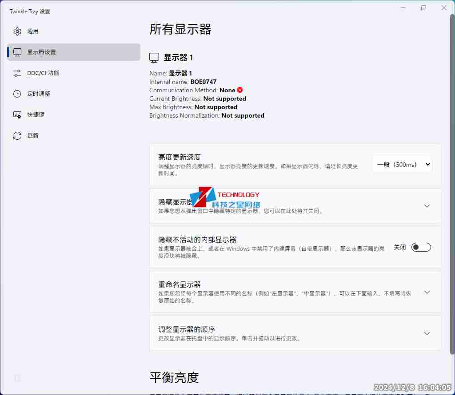Image resolution: width=455 pixels, height=395 pixels.
Task: Open 定时调整 using the clock icon
Action: click(17, 94)
